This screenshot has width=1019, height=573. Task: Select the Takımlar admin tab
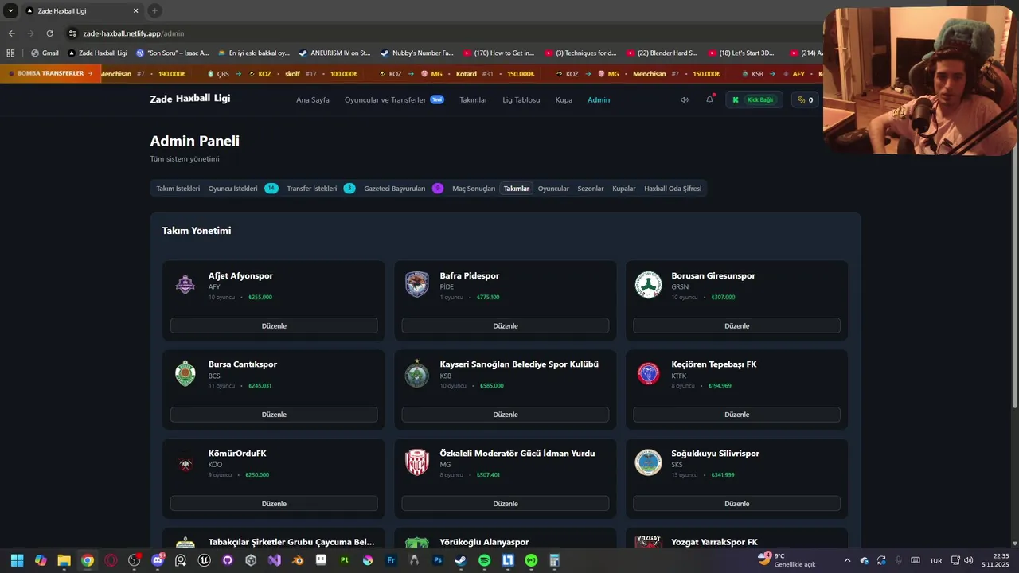(x=517, y=189)
